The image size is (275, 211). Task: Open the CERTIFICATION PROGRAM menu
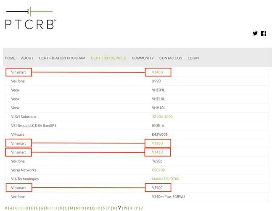pos(62,58)
